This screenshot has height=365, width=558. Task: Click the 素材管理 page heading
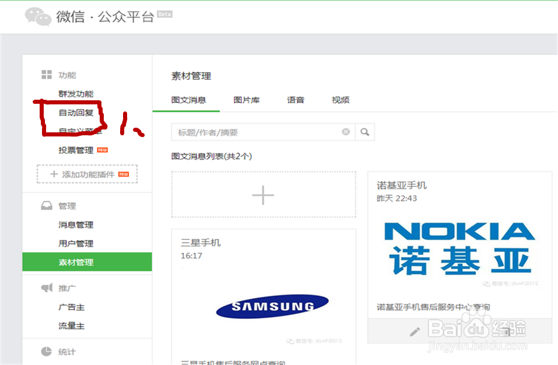coord(191,76)
